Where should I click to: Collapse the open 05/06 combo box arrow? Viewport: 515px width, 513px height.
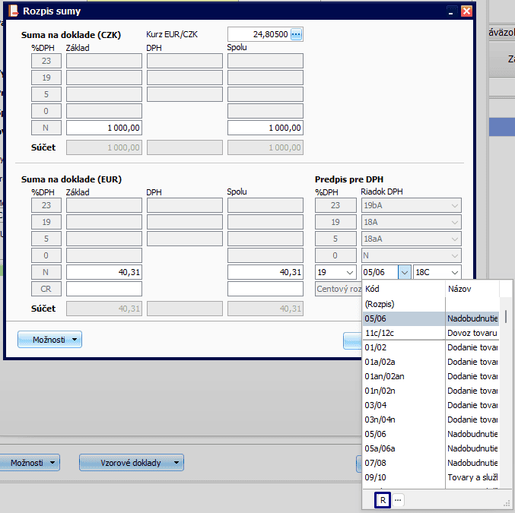404,272
